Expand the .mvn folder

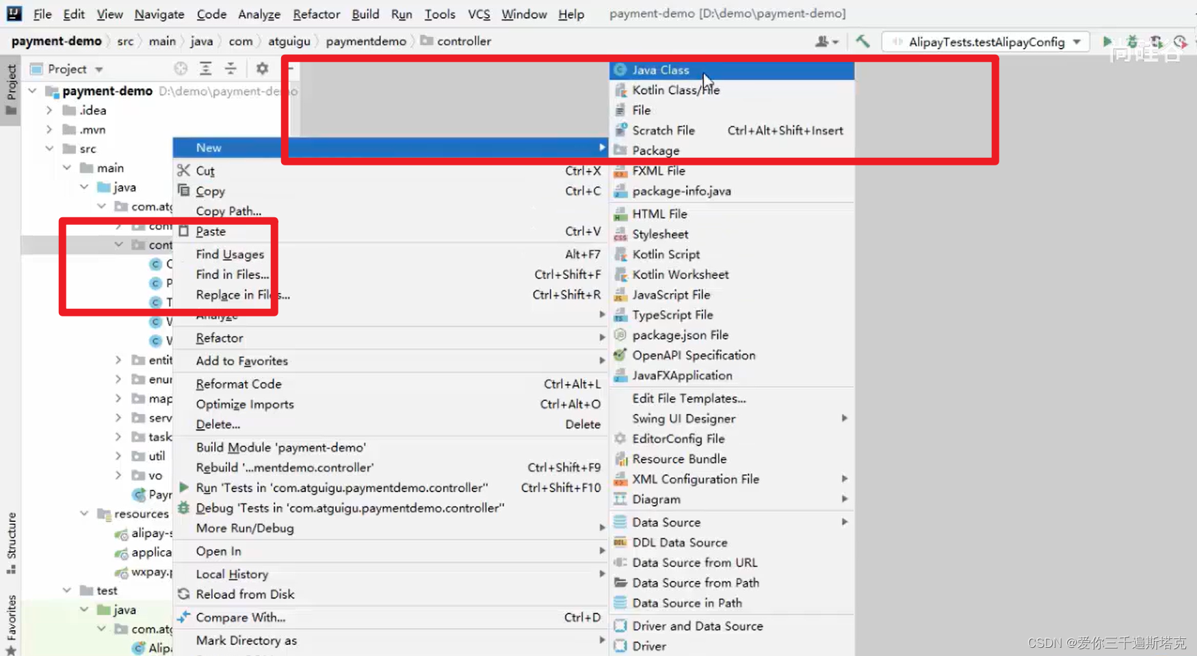point(49,129)
